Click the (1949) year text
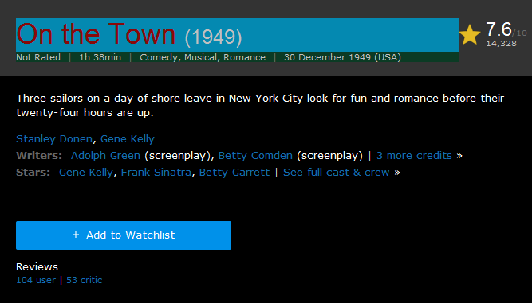Viewport: 532px width, 303px height. coord(214,37)
